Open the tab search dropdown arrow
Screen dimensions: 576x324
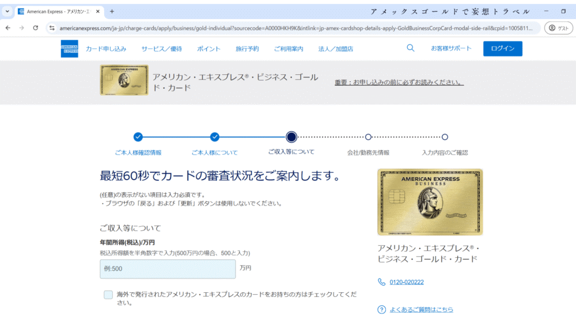coord(7,12)
